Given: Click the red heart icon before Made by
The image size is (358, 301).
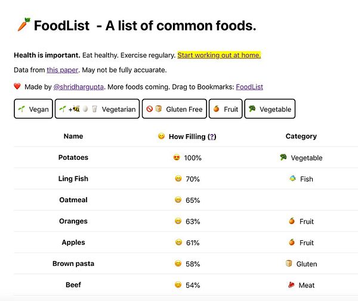Looking at the screenshot, I should point(17,87).
